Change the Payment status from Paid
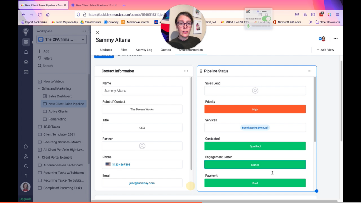This screenshot has height=203, width=361. [255, 183]
